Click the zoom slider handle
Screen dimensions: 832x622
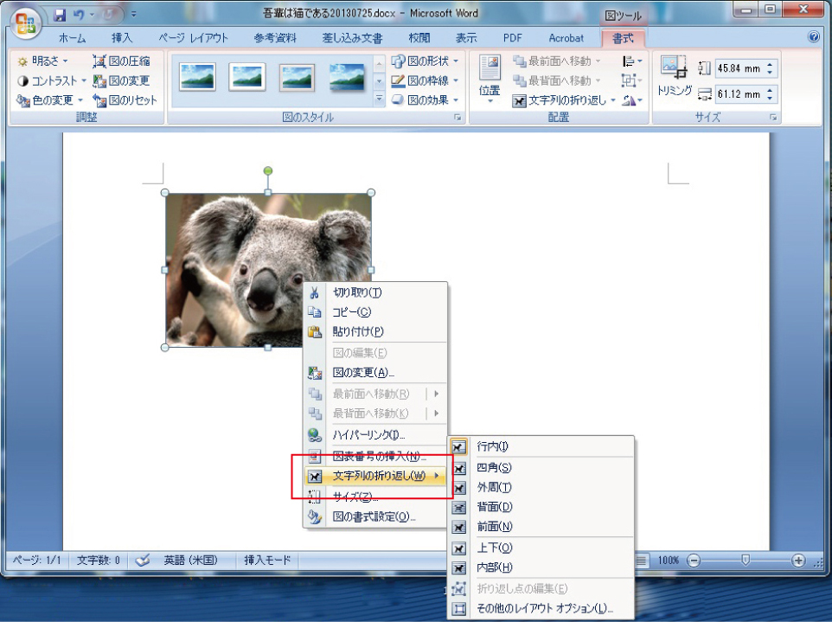746,560
